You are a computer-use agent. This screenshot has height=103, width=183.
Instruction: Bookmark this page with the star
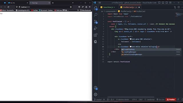coord(71,7)
